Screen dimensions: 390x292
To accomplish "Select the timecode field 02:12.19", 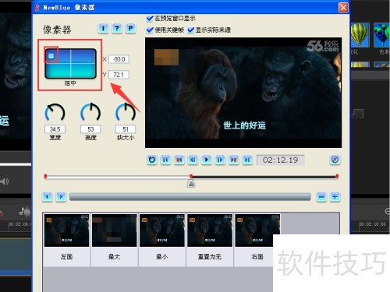I will [280, 160].
